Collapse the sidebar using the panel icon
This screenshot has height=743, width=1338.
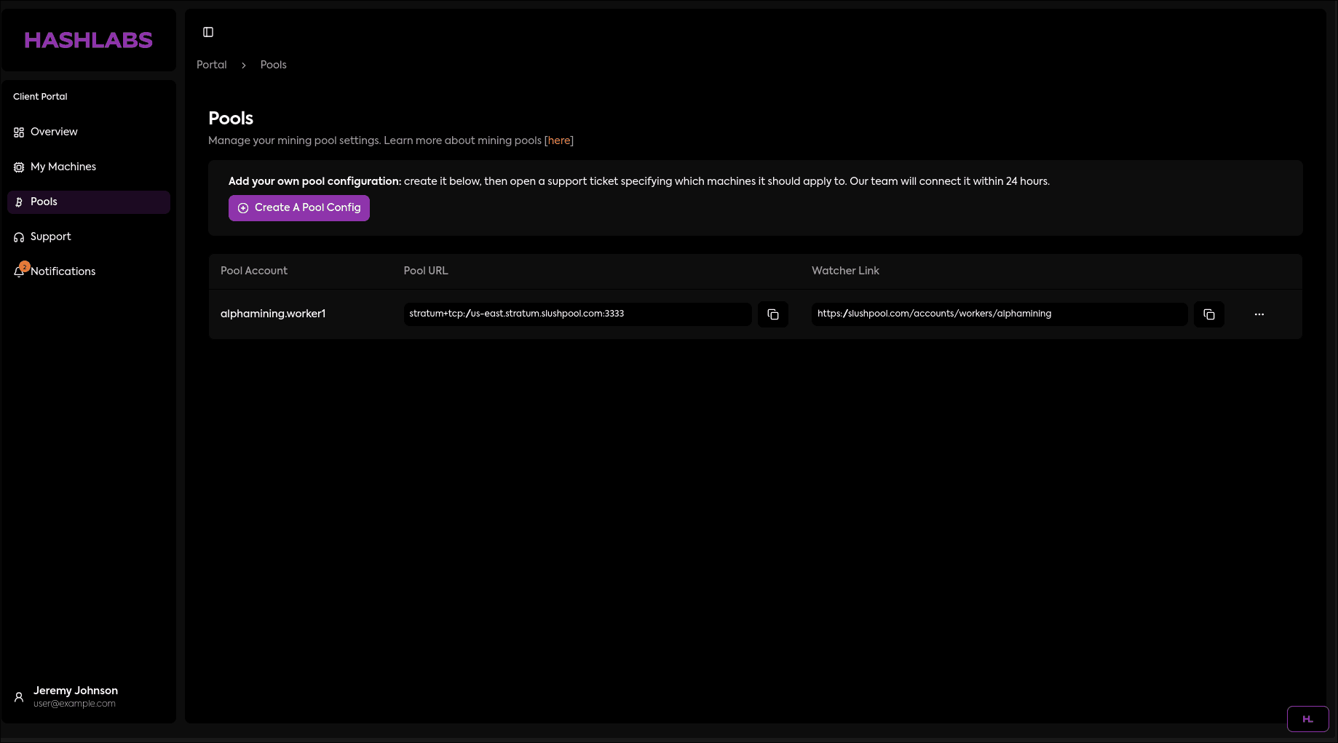[x=208, y=32]
